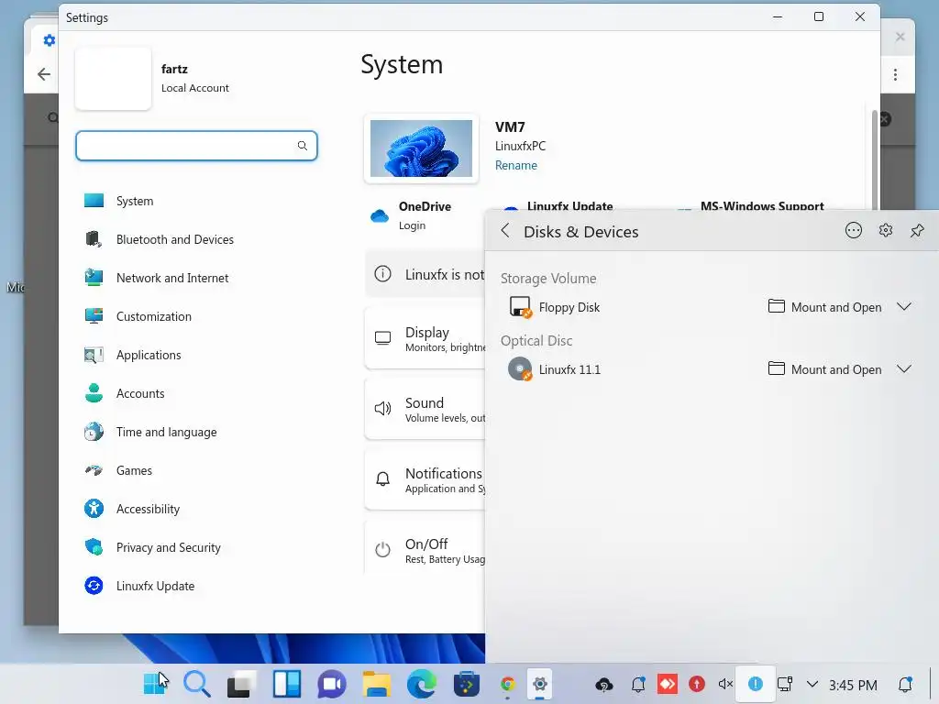Click the network tray icon
The height and width of the screenshot is (704, 939).
(x=785, y=684)
